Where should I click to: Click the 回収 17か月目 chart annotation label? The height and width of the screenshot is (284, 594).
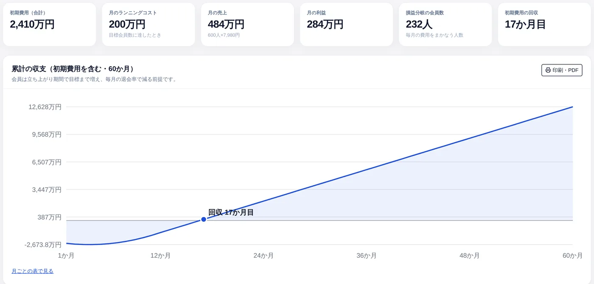[231, 212]
